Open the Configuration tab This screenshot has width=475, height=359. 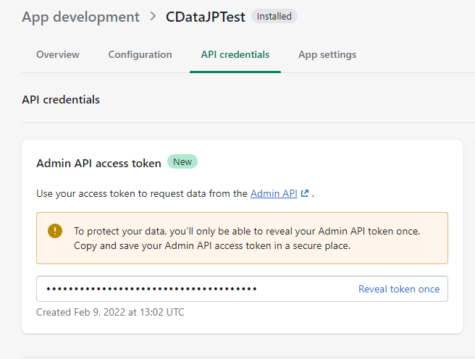pyautogui.click(x=140, y=54)
